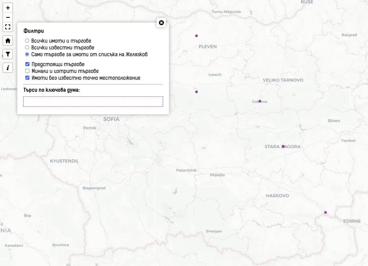The image size is (368, 266).
Task: Focus the keyword search input field
Action: (x=93, y=101)
